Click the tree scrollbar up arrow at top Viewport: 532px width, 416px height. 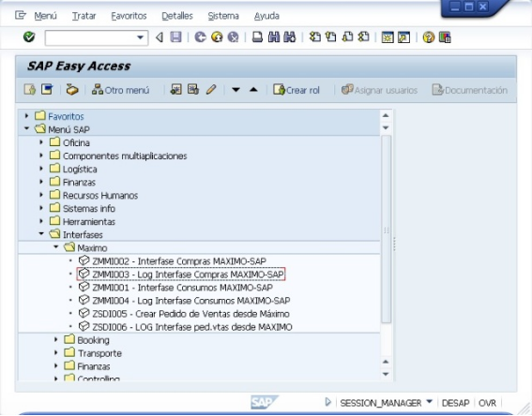coord(386,115)
